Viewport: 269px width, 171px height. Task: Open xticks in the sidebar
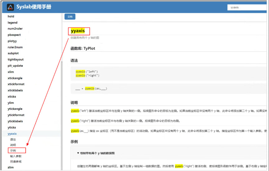[x=12, y=97]
